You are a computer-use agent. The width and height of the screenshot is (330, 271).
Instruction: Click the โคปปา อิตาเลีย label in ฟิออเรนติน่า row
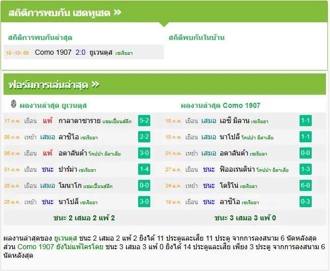pyautogui.click(x=272, y=170)
